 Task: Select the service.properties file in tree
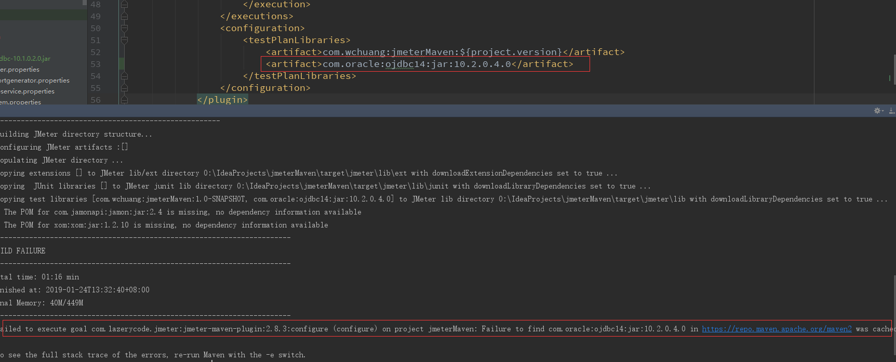[28, 91]
